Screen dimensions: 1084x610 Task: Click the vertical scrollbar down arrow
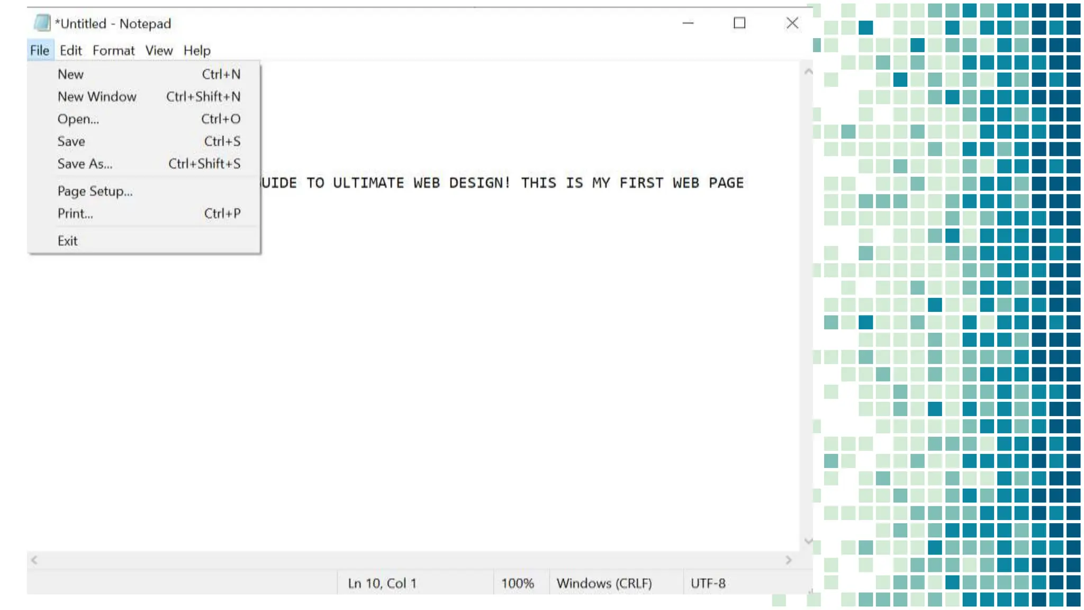pos(808,541)
